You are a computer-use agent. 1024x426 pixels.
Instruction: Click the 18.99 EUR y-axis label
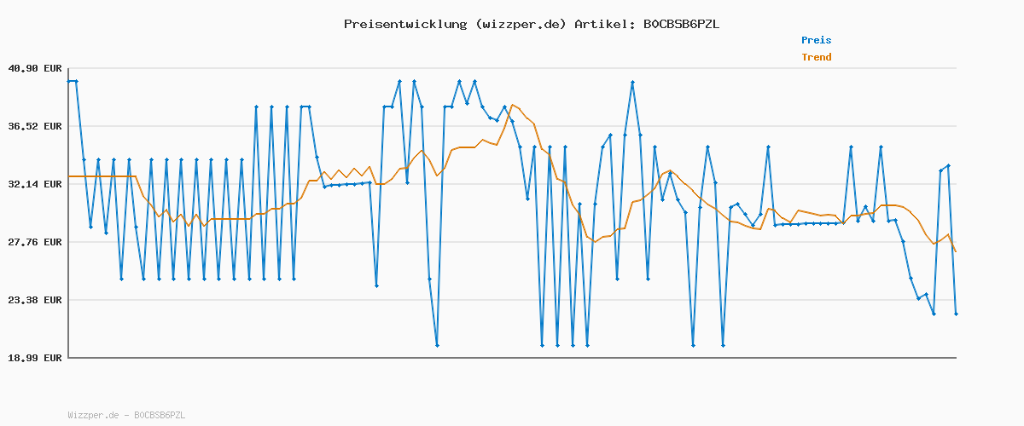35,358
